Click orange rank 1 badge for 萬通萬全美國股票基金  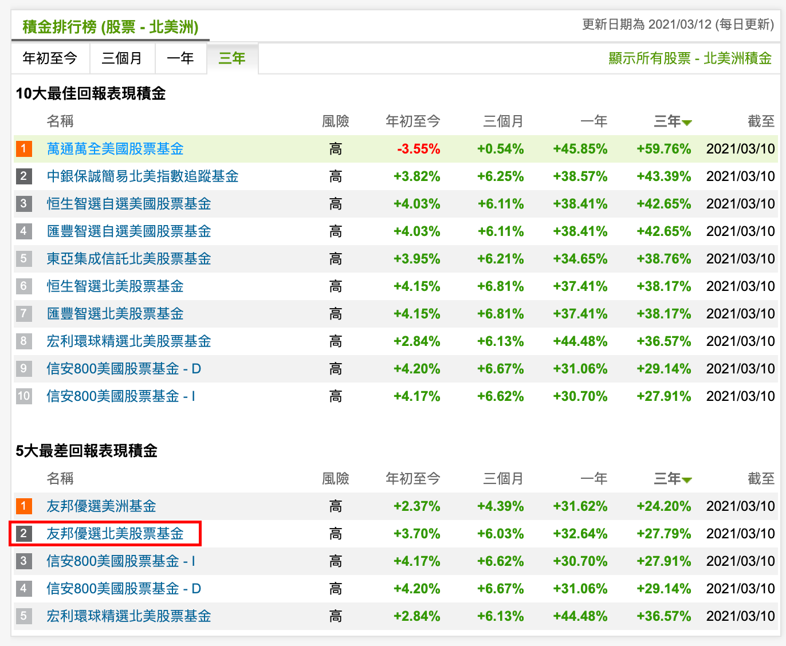24,149
